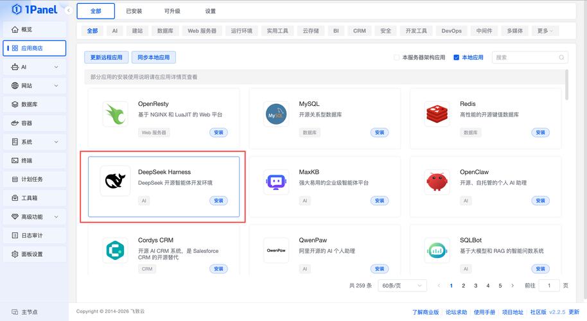The height and width of the screenshot is (321, 587).
Task: Open the DeepSeek Harness whale icon
Action: (116, 181)
